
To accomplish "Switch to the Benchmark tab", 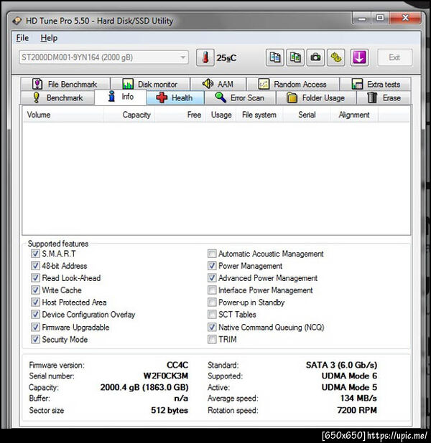I will (x=57, y=97).
